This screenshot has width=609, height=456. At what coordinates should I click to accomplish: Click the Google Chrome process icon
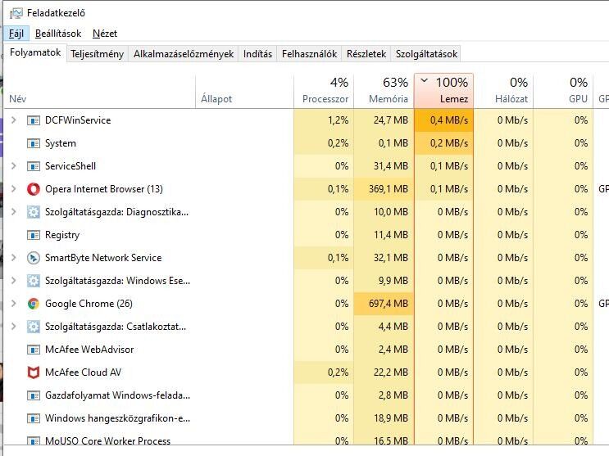pos(34,304)
